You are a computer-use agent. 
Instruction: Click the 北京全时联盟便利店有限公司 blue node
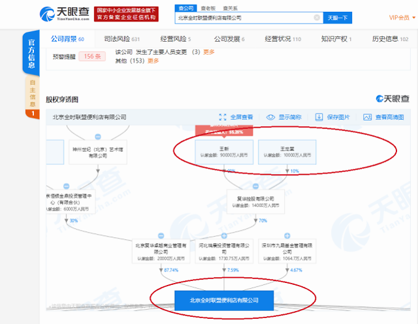pos(224,301)
